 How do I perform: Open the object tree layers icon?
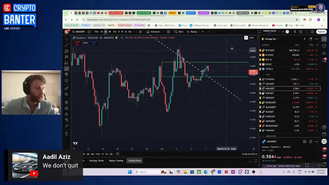click(x=324, y=53)
